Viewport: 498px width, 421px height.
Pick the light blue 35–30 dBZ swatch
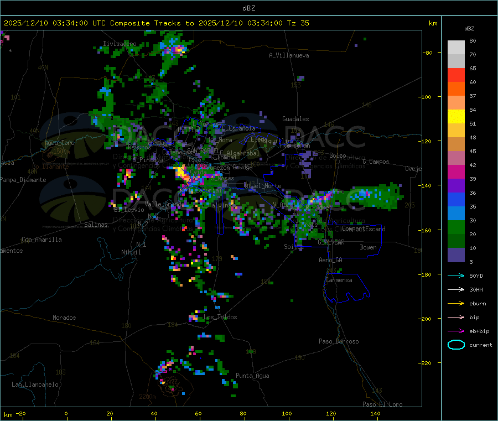click(x=456, y=214)
